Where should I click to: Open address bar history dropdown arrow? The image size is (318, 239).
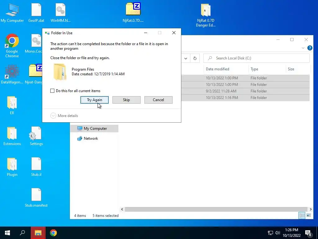pyautogui.click(x=186, y=58)
